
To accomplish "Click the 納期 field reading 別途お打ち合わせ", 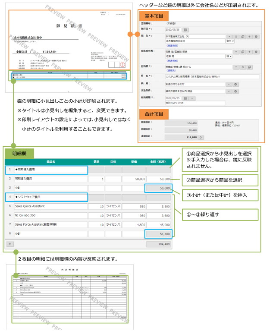I will point(195,85).
